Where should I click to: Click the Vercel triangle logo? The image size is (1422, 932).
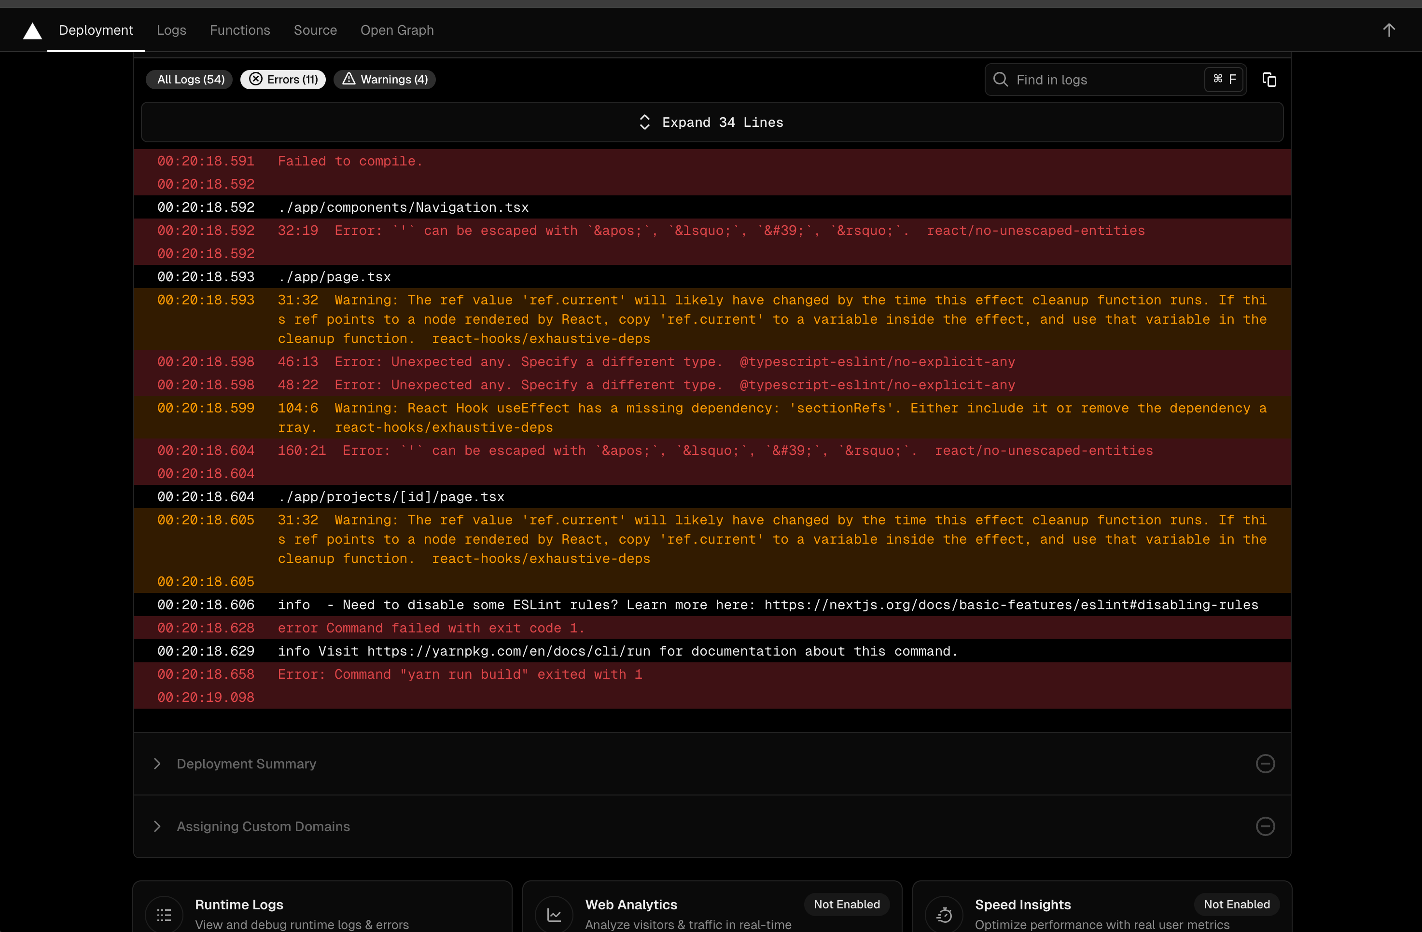(x=32, y=31)
